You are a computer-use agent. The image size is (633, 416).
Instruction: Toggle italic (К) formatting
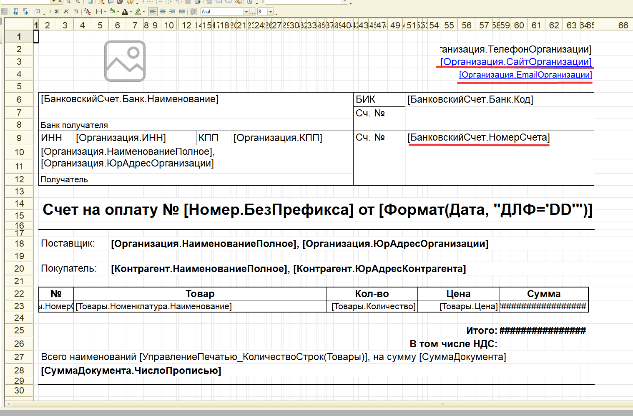[x=66, y=12]
